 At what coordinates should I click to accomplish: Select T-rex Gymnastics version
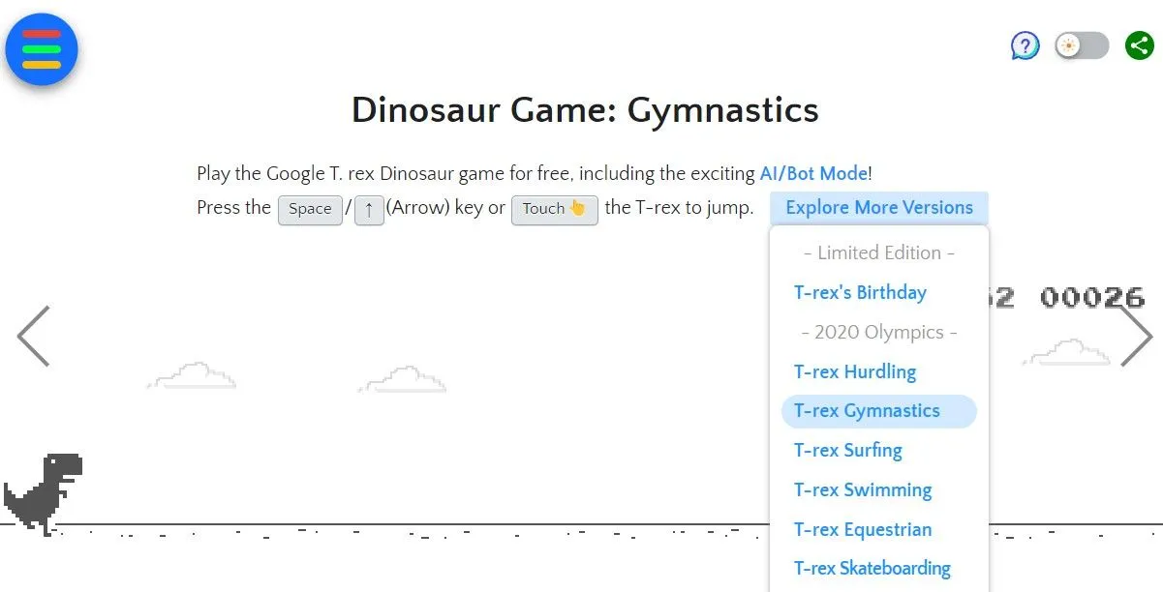point(879,411)
